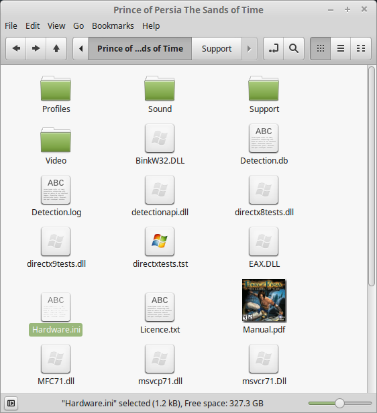The width and height of the screenshot is (377, 413).
Task: Select the Detection.log file icon
Action: [56, 190]
